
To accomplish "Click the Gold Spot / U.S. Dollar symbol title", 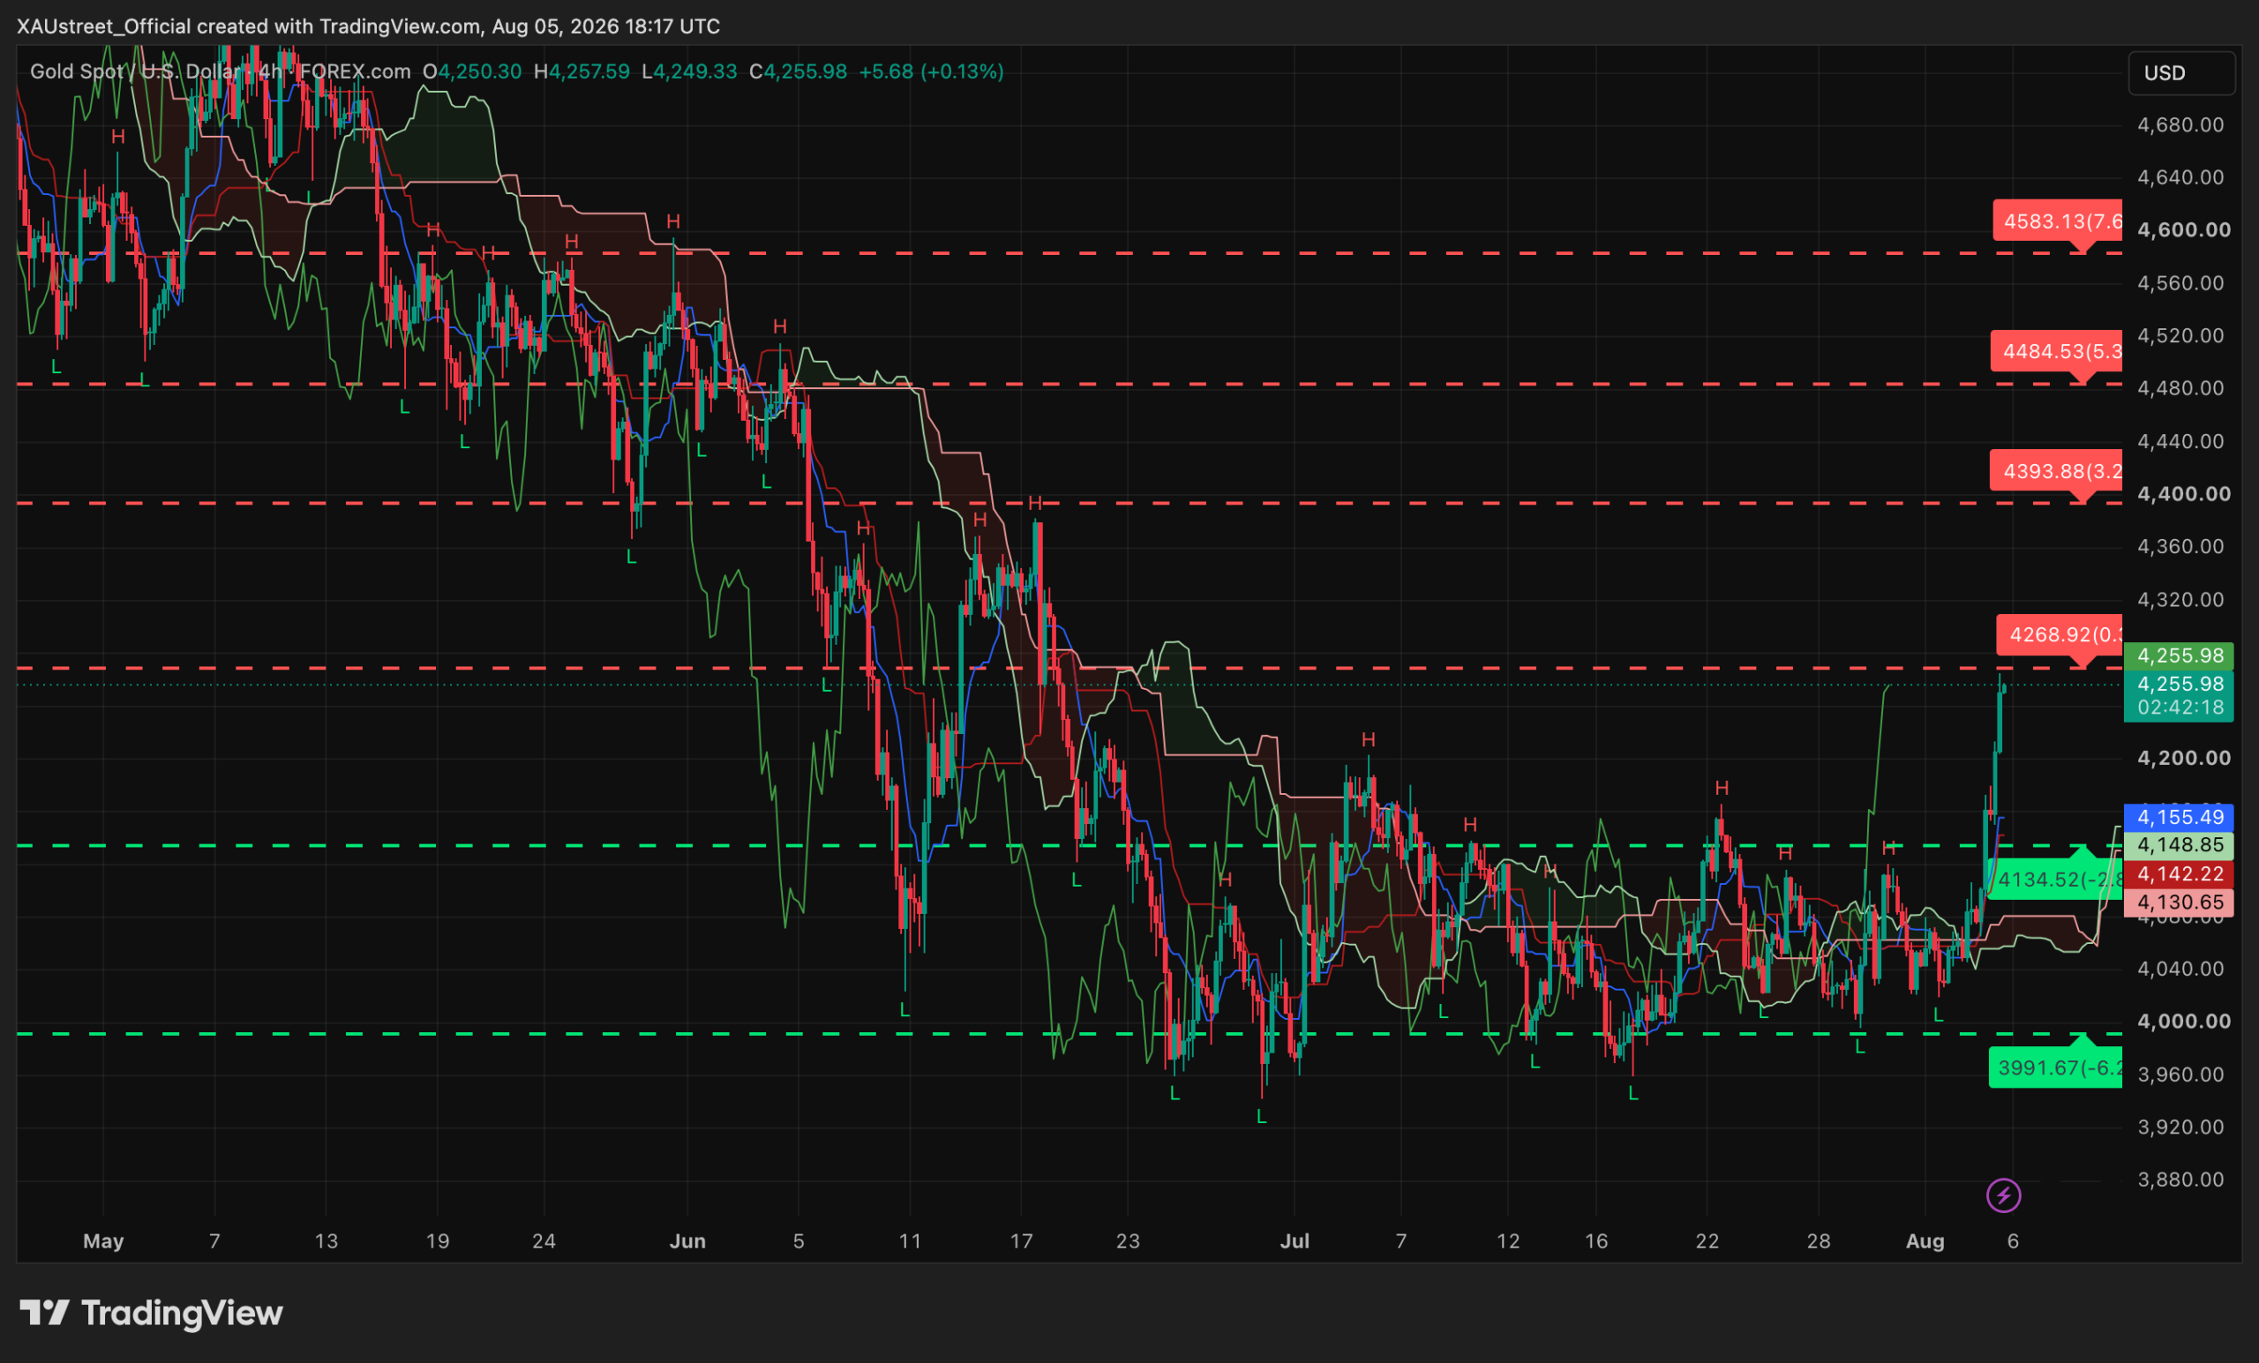I will point(136,71).
